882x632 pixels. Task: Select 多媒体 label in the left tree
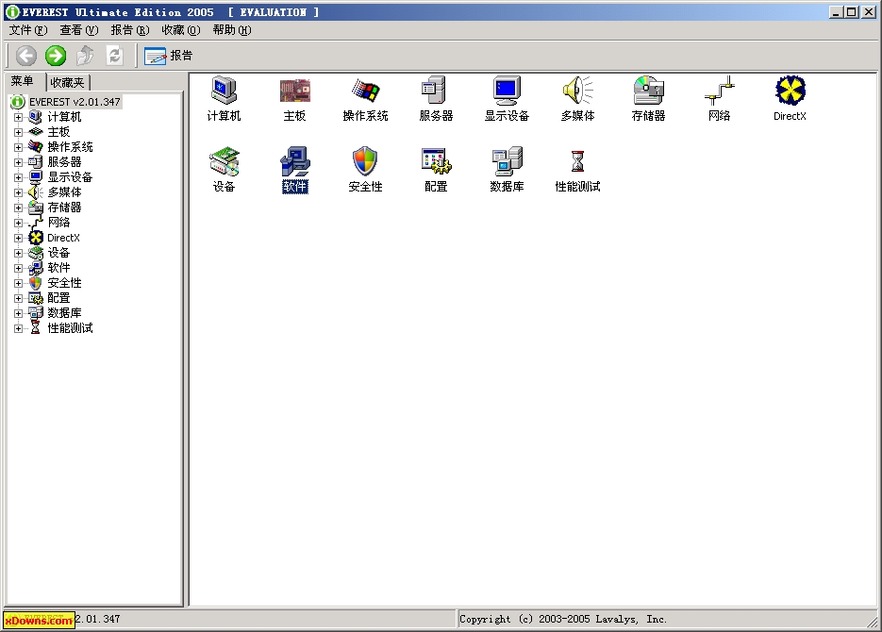tap(64, 192)
